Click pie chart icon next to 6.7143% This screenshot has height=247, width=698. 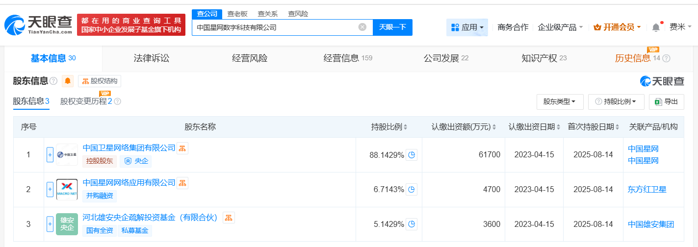[412, 189]
